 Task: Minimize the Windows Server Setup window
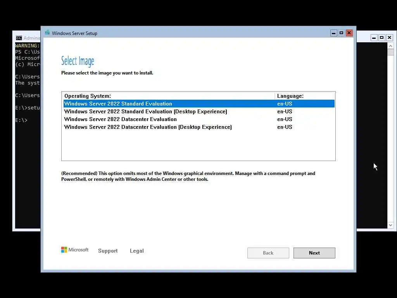coord(334,33)
